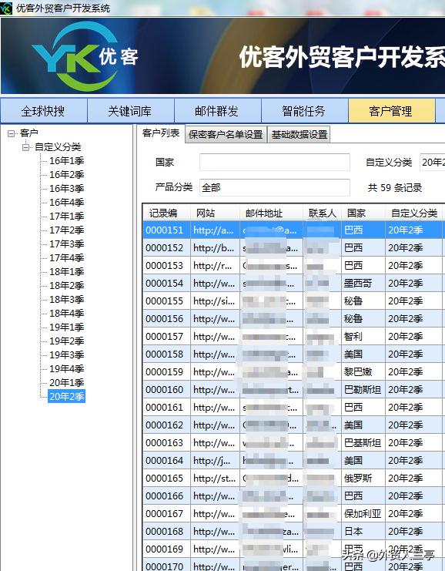Click record number 0000155
This screenshot has height=571, width=445.
click(165, 301)
